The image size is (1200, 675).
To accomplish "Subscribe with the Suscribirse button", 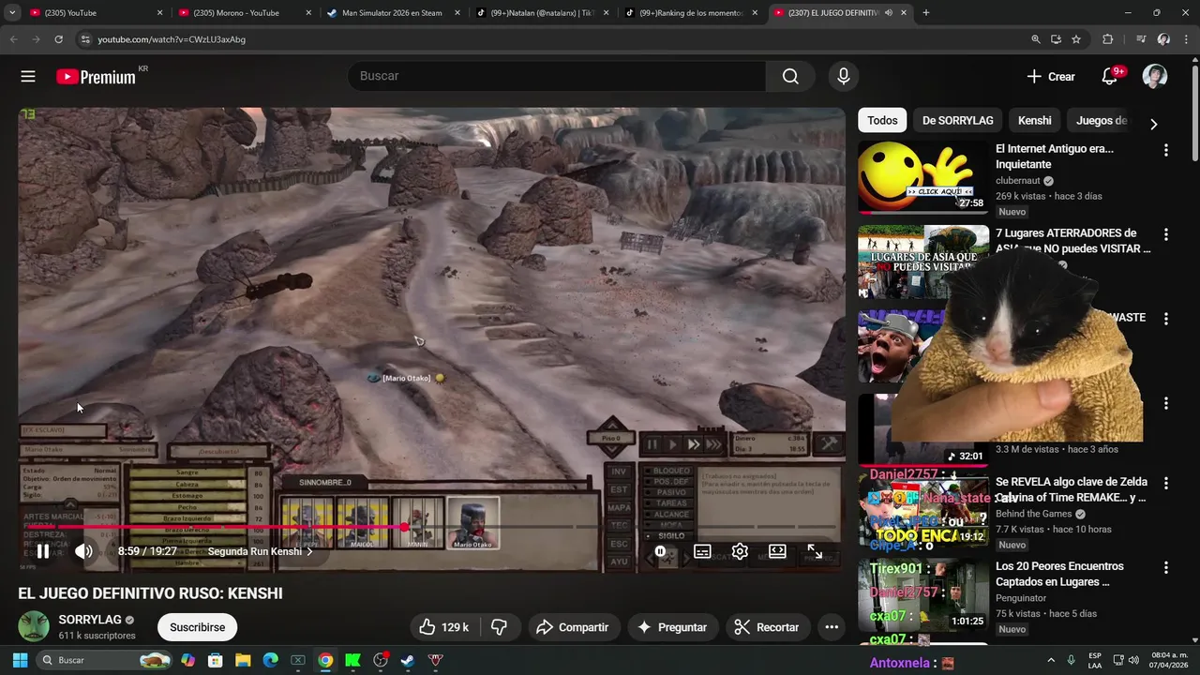I will 197,627.
